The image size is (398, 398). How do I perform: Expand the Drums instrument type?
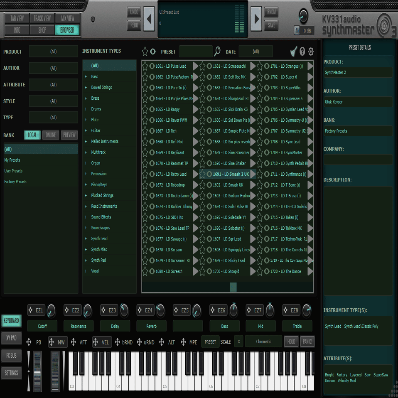[86, 109]
